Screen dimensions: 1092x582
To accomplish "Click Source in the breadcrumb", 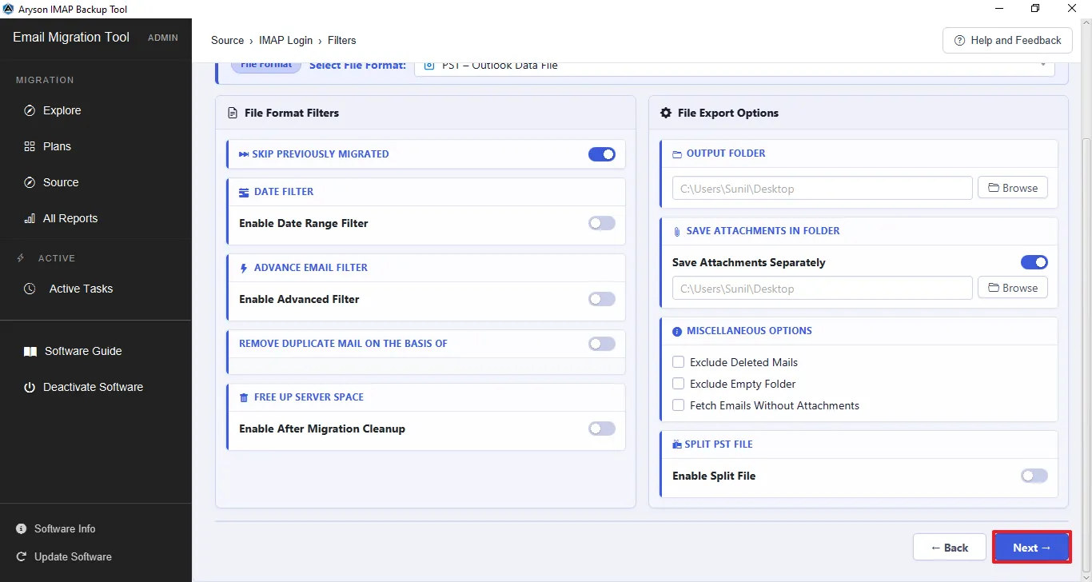I will pyautogui.click(x=227, y=40).
